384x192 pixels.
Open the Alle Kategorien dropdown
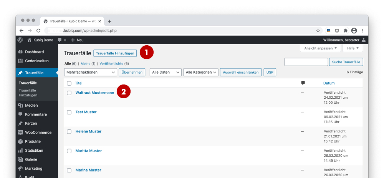201,72
